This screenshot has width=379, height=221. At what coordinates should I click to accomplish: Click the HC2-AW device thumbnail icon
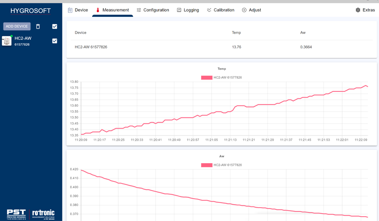(7, 41)
